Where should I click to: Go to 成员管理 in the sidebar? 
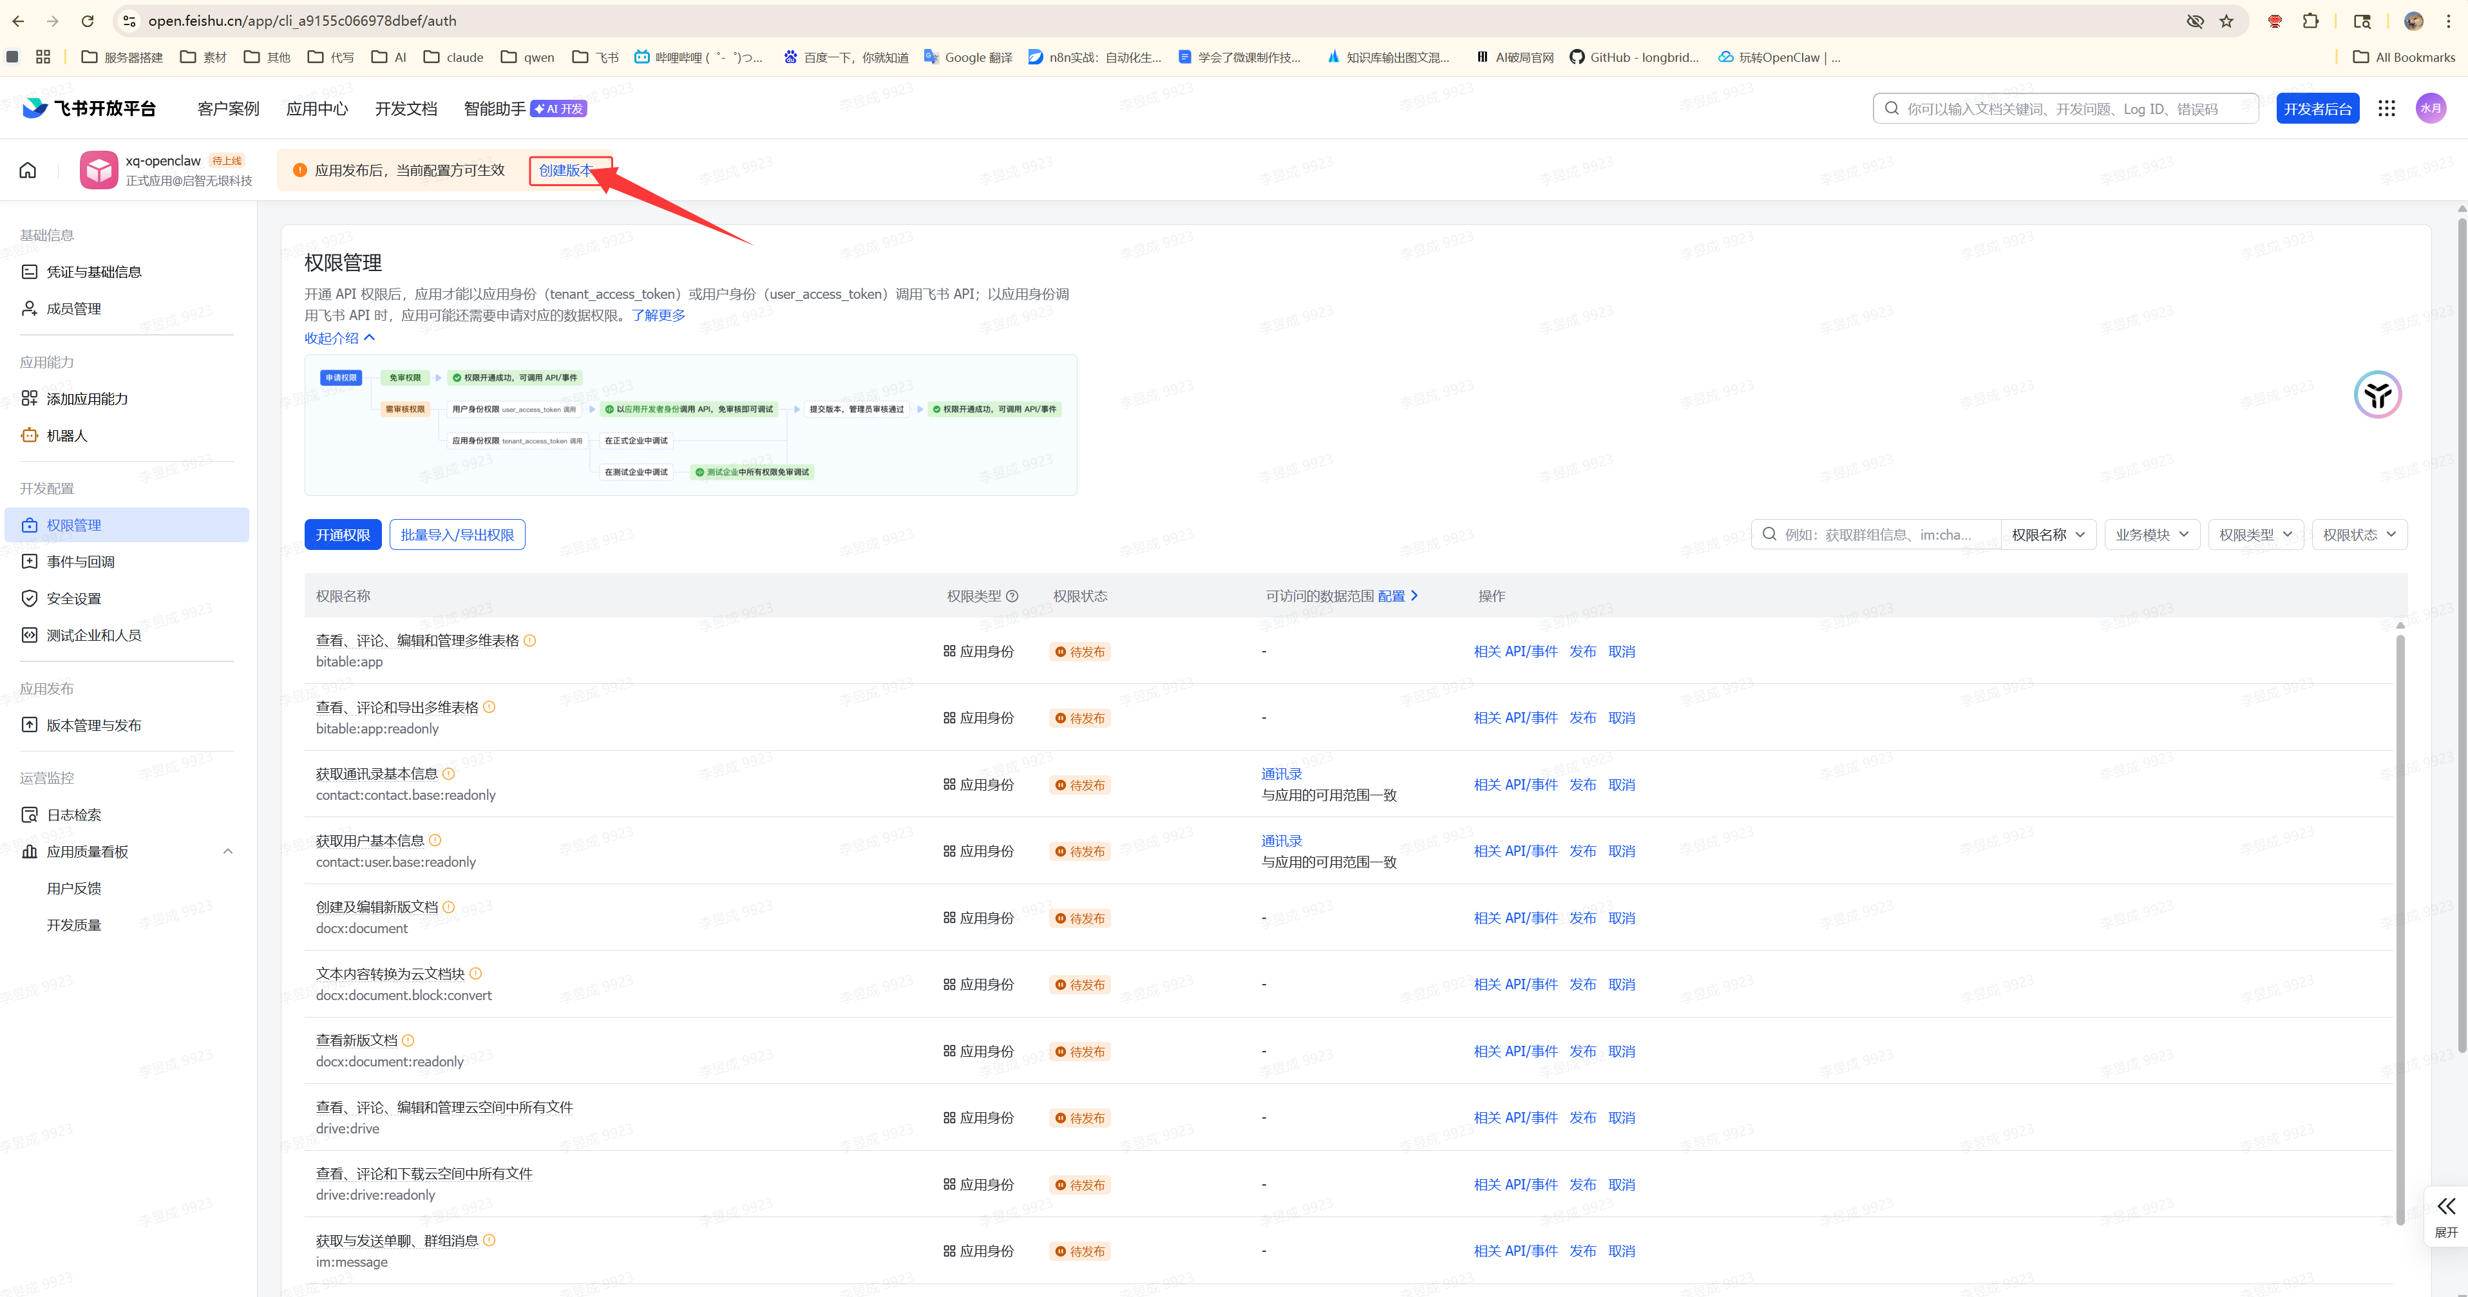pyautogui.click(x=126, y=308)
